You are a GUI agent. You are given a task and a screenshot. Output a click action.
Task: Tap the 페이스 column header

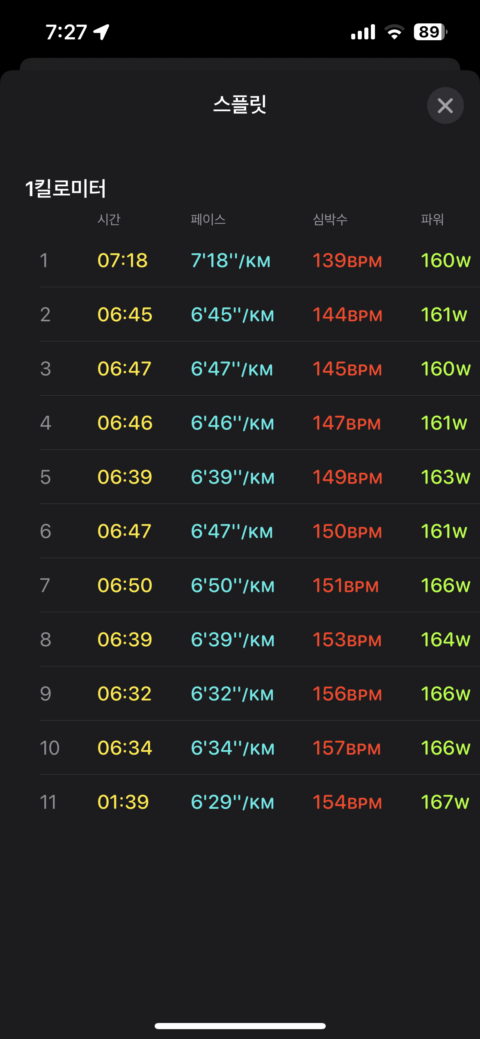click(208, 219)
